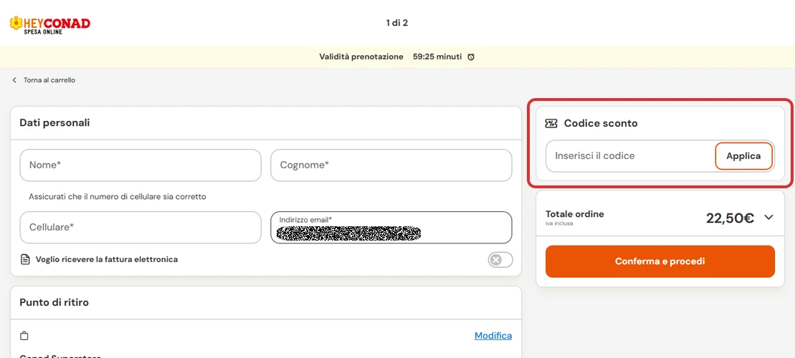Image resolution: width=795 pixels, height=358 pixels.
Task: Click the 'Punto di ritiro' heading
Action: (x=54, y=302)
